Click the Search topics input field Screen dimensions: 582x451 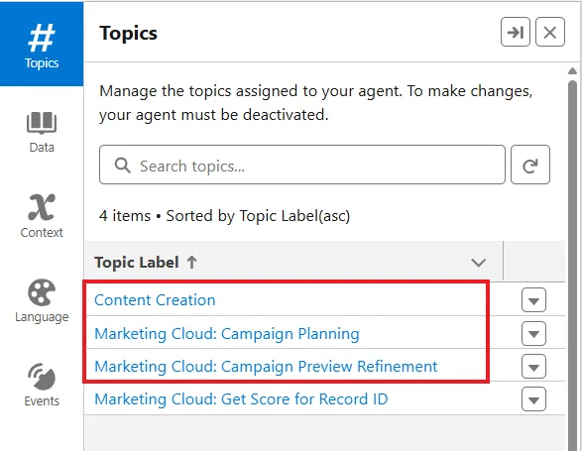[302, 165]
